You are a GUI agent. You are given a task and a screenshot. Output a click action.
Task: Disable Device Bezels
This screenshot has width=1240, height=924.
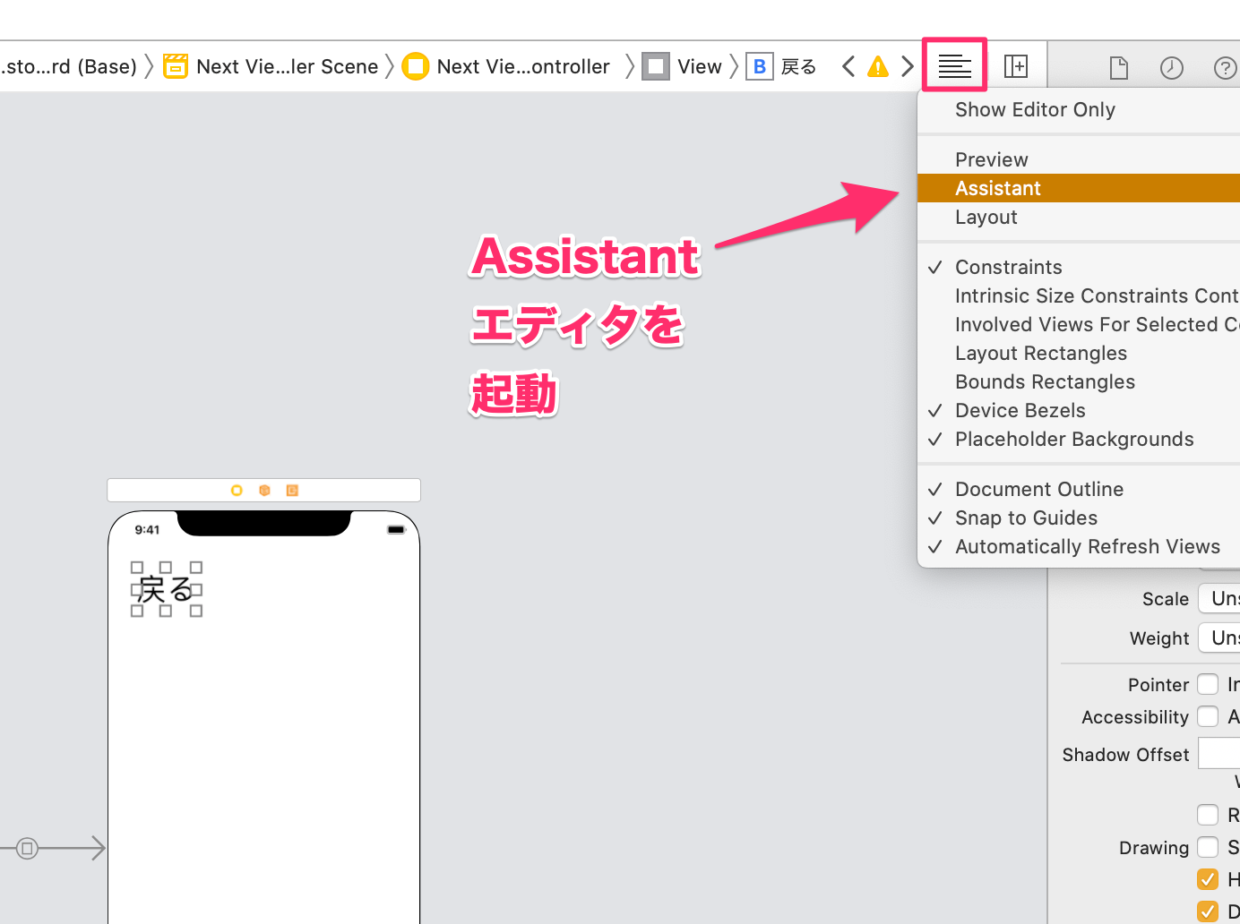point(1020,410)
